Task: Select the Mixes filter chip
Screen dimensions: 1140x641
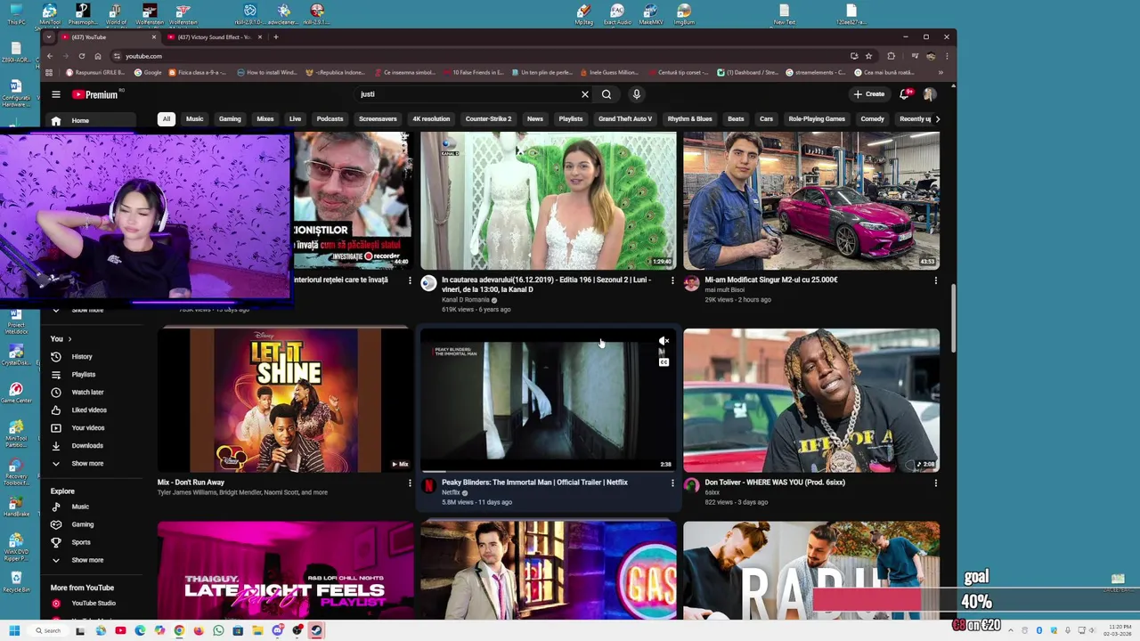Action: pos(265,119)
